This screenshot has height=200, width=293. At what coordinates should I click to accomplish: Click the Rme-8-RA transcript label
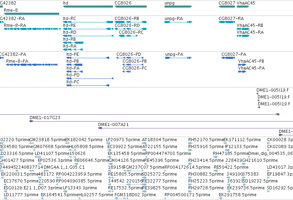pyautogui.click(x=15, y=25)
